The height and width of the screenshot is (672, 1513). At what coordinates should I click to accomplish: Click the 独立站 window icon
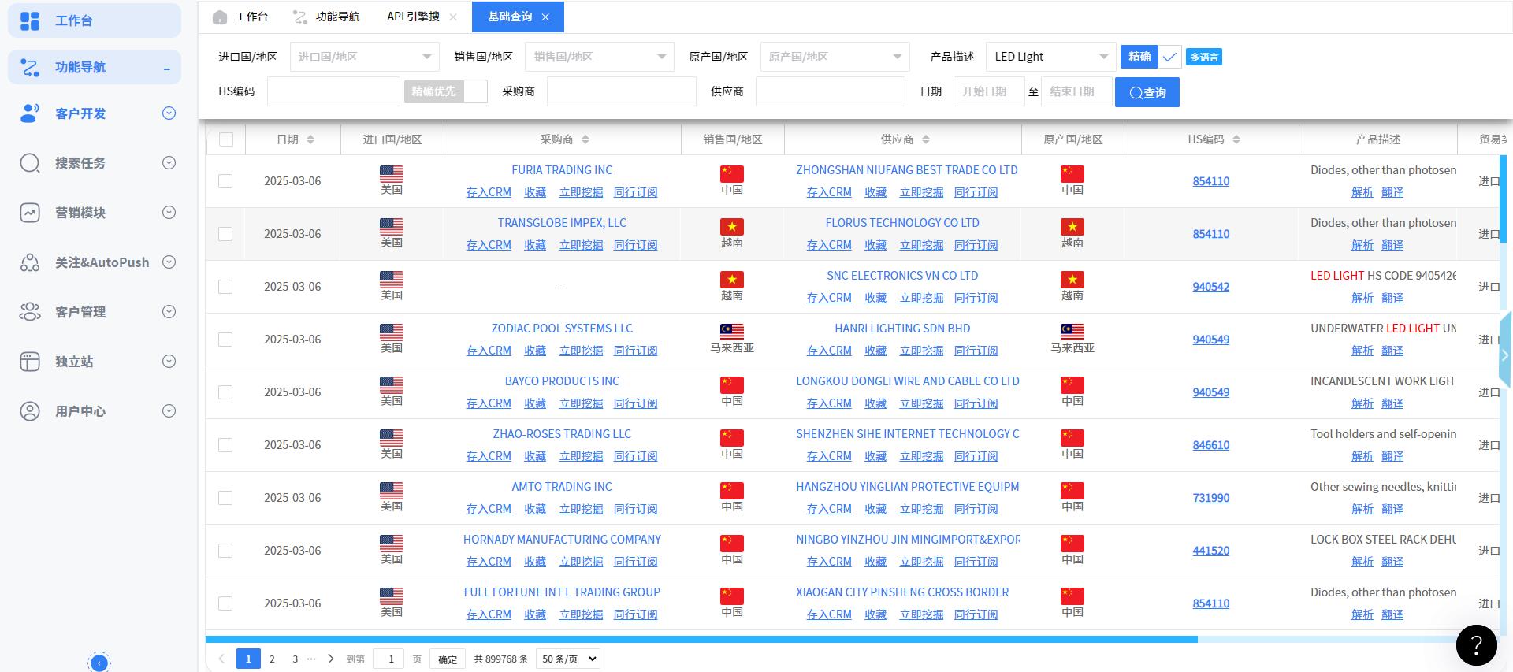(30, 362)
